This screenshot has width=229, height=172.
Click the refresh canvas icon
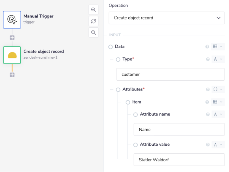tap(94, 21)
